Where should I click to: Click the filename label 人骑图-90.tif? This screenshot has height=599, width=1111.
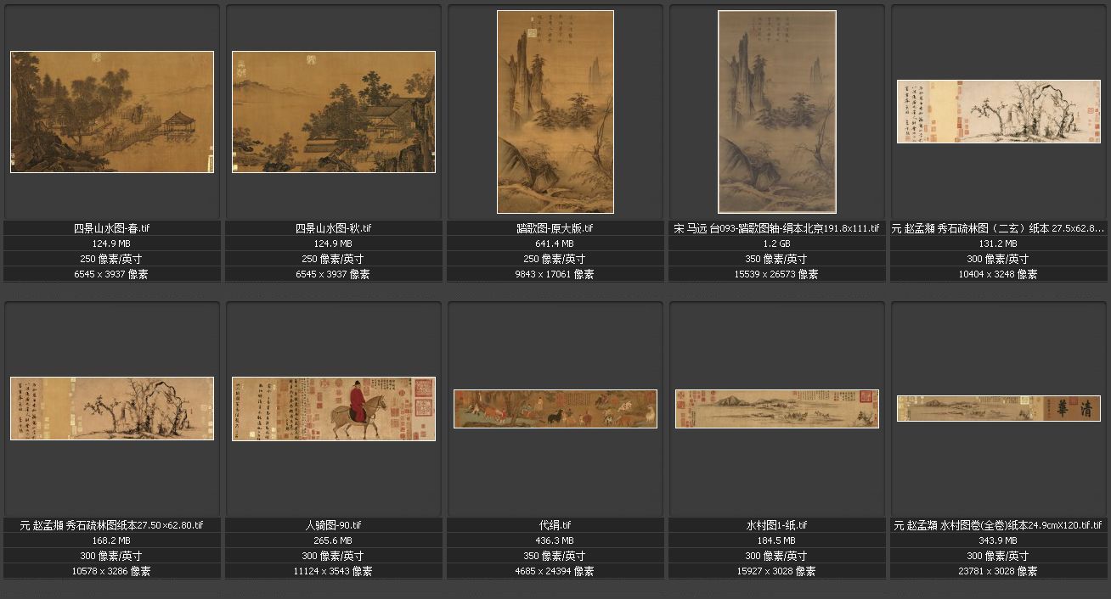pos(334,525)
